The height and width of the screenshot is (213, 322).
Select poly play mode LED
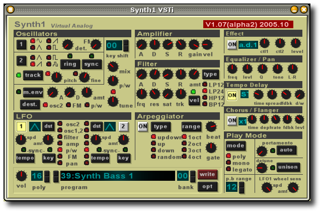coord(228,156)
